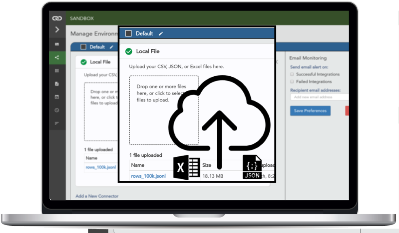Select the calendar icon in the left sidebar
This screenshot has height=233, width=399.
pyautogui.click(x=57, y=97)
